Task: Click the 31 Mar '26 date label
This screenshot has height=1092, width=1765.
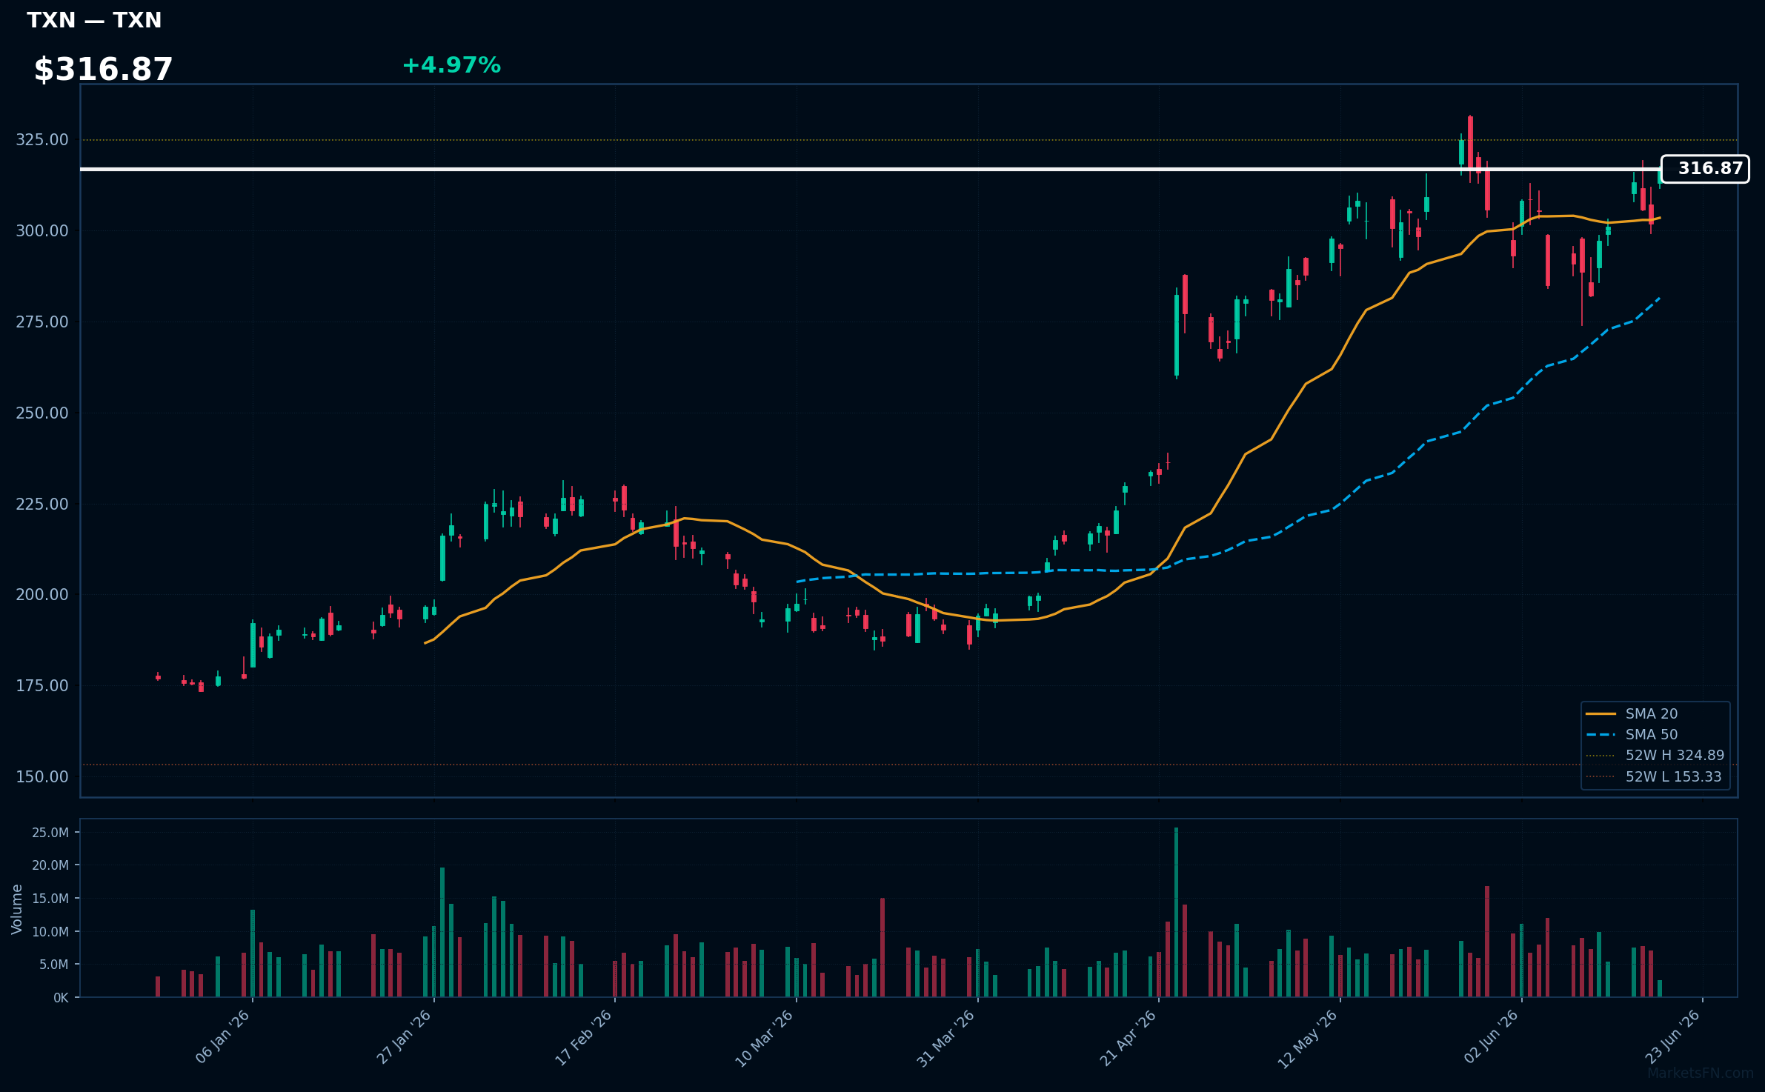Action: (x=946, y=1038)
